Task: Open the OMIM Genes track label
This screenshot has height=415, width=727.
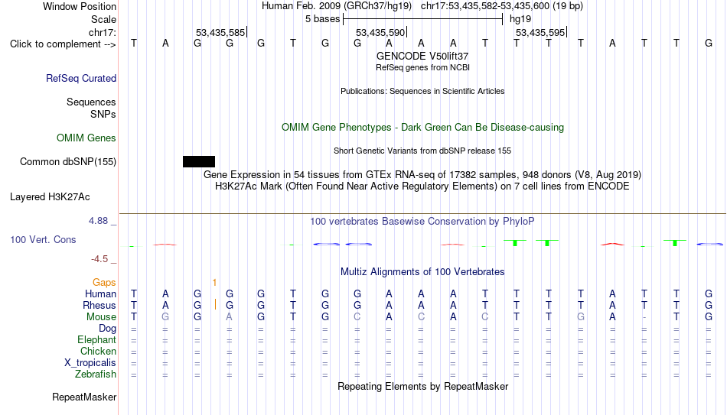Action: [86, 138]
